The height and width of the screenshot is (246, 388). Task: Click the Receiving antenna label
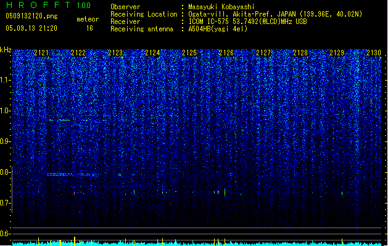pyautogui.click(x=142, y=29)
